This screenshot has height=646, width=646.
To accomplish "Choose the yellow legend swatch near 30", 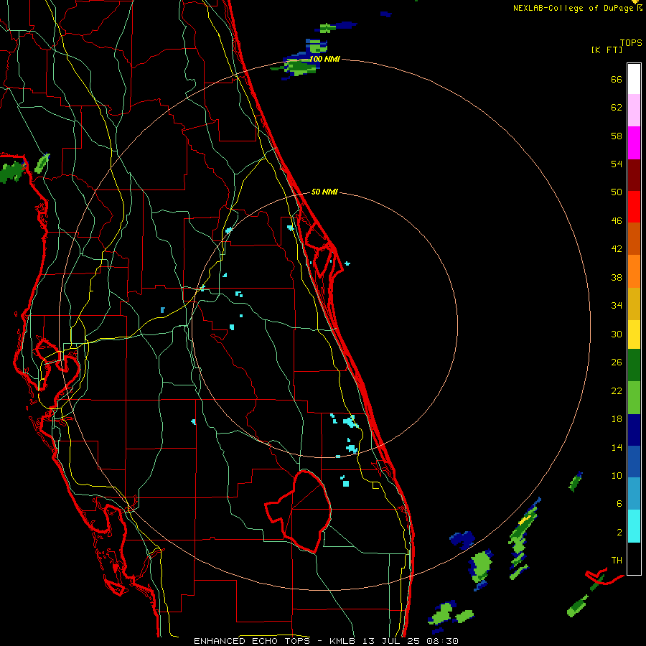I will click(x=634, y=334).
